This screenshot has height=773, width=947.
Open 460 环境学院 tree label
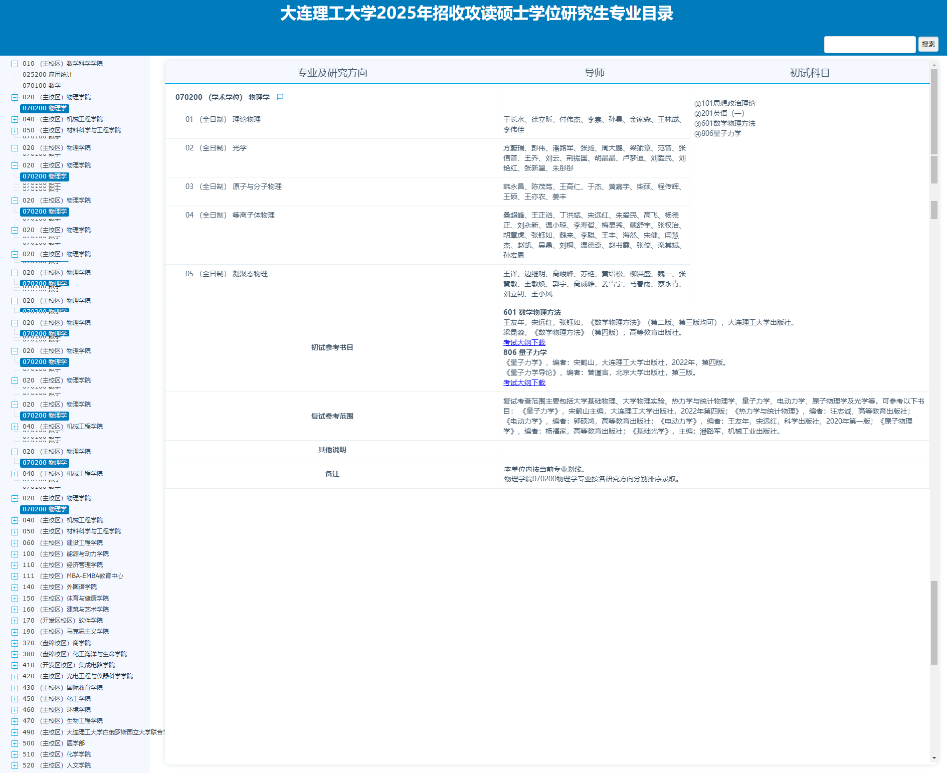tap(56, 710)
